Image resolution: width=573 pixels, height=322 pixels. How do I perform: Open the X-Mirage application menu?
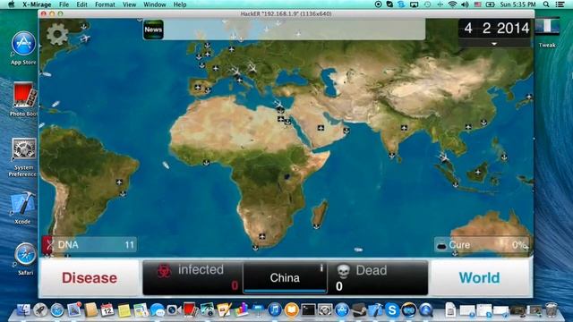tap(37, 4)
